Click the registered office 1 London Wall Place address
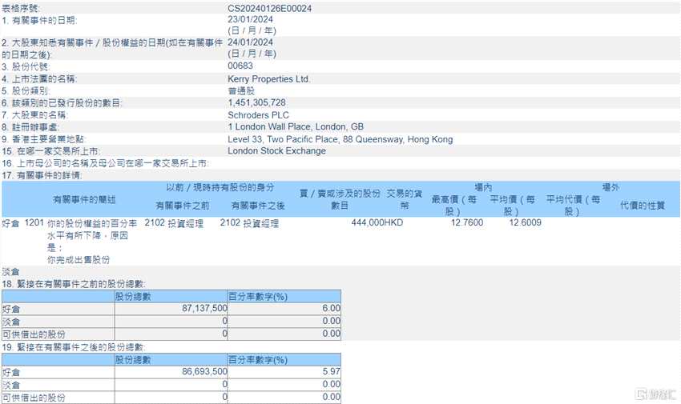This screenshot has height=404, width=681. point(296,127)
